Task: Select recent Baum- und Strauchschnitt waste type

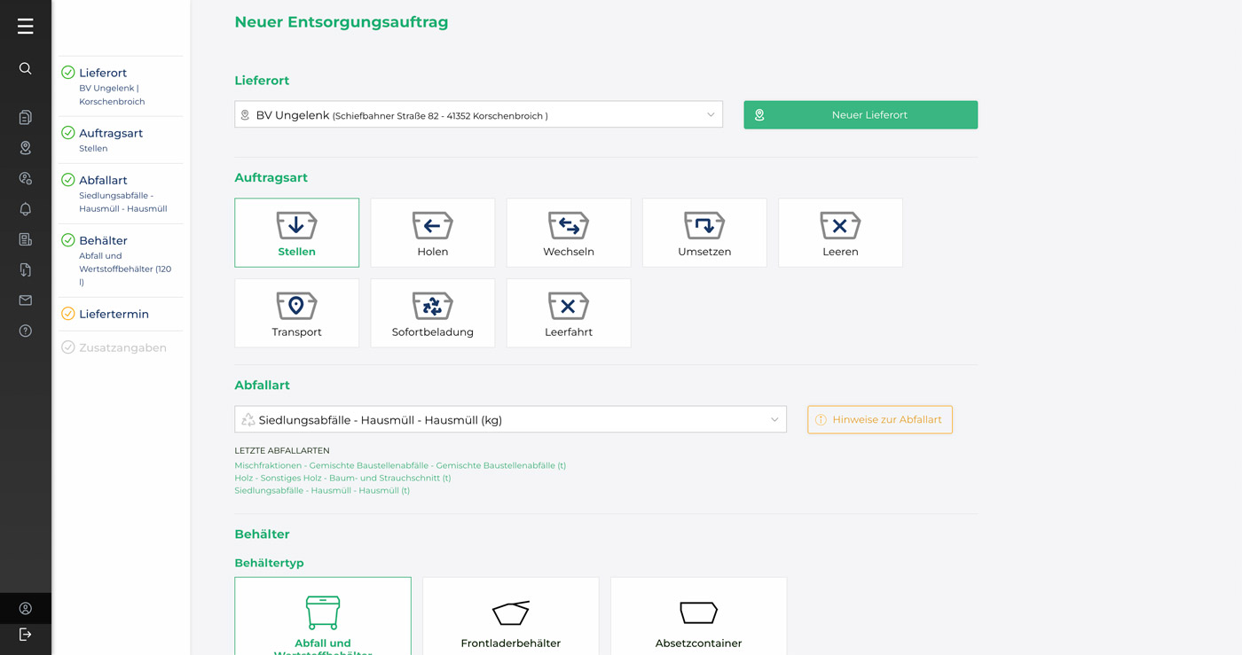Action: coord(342,478)
